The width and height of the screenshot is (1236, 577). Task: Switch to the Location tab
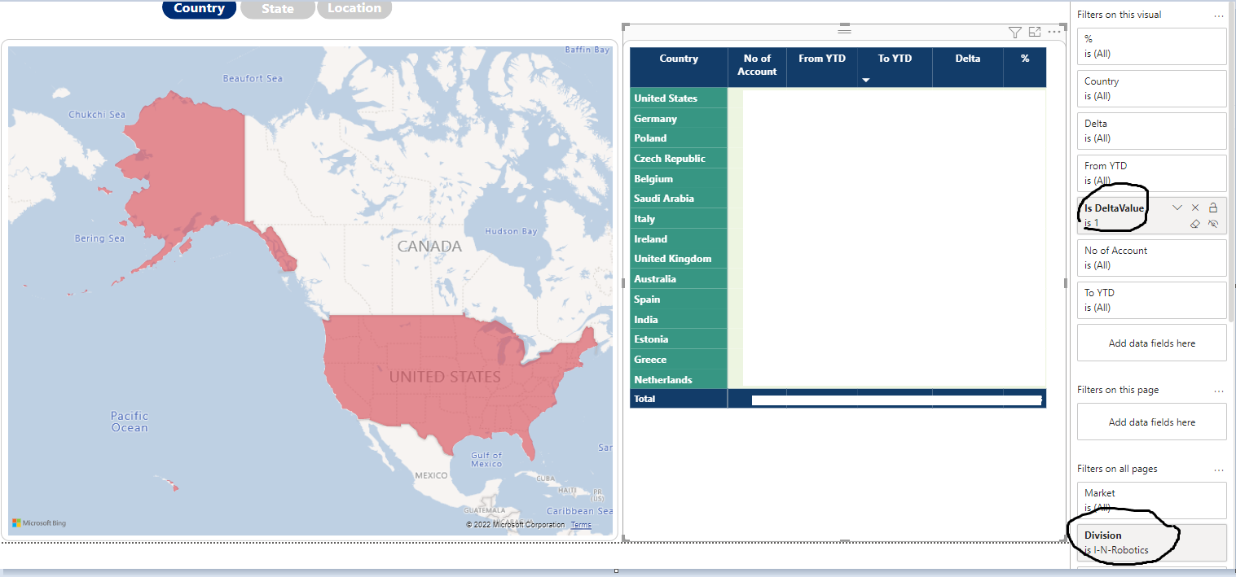[354, 8]
